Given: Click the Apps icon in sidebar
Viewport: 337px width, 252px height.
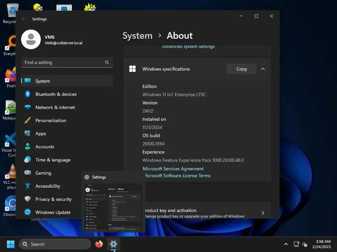Looking at the screenshot, I should [28, 133].
